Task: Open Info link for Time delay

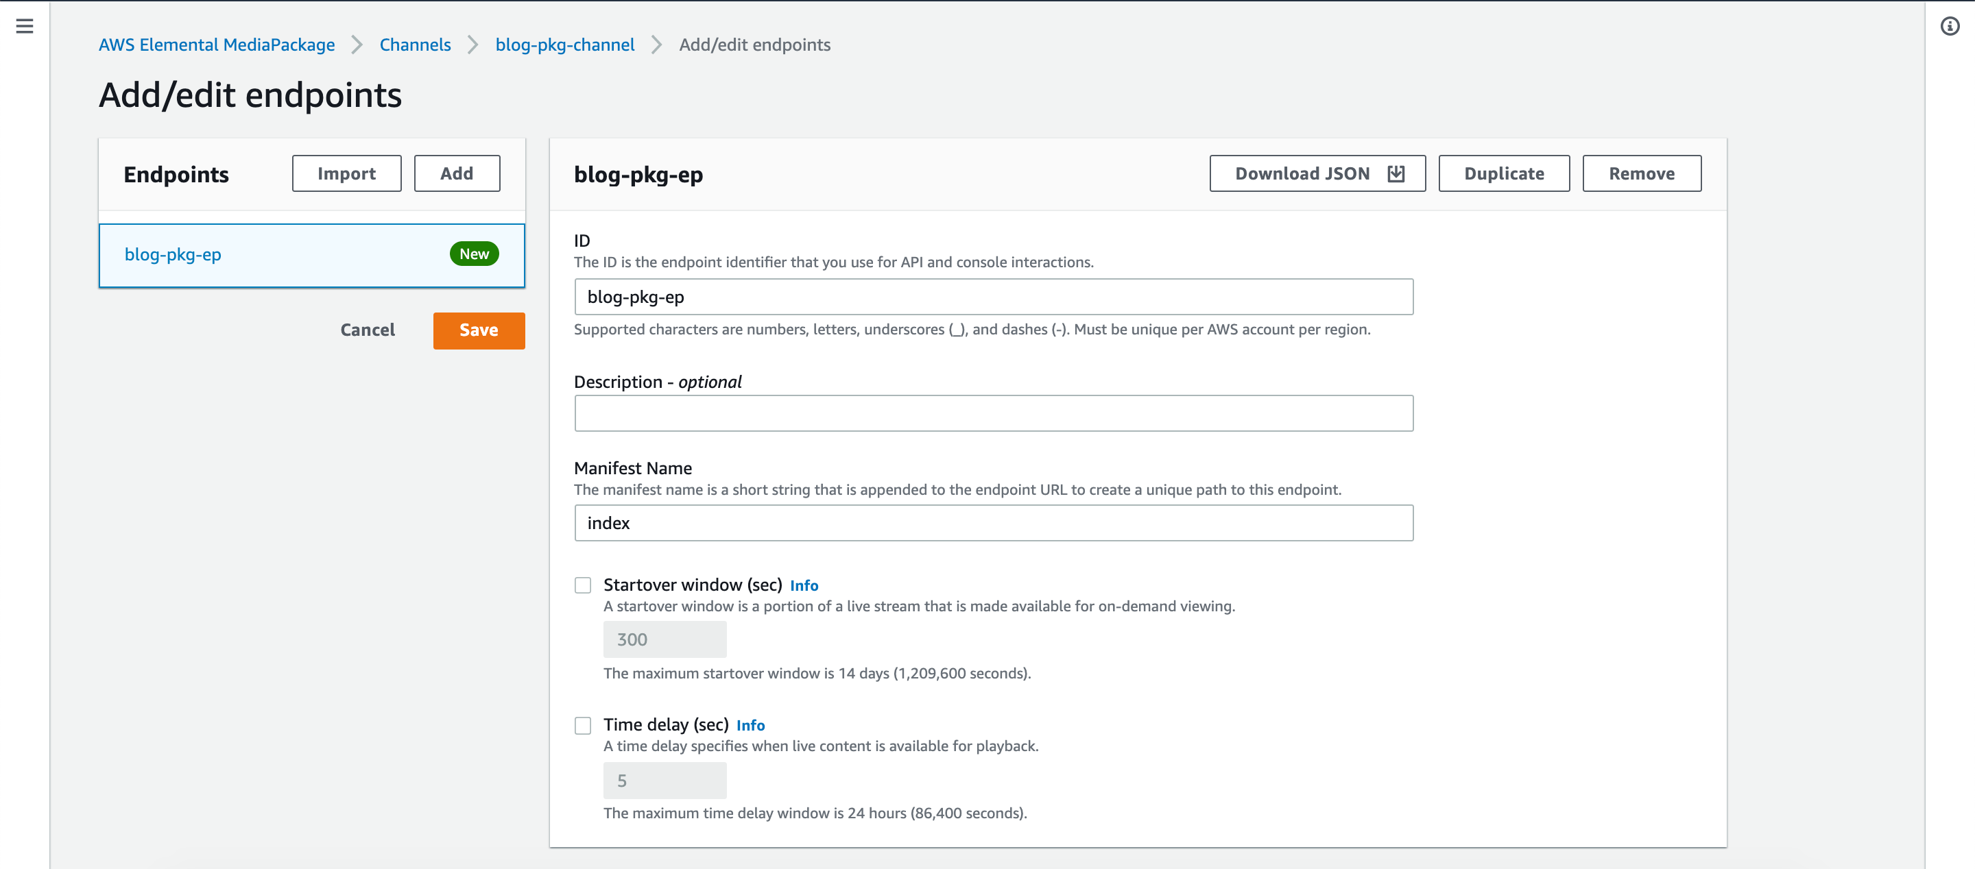Action: pos(750,725)
